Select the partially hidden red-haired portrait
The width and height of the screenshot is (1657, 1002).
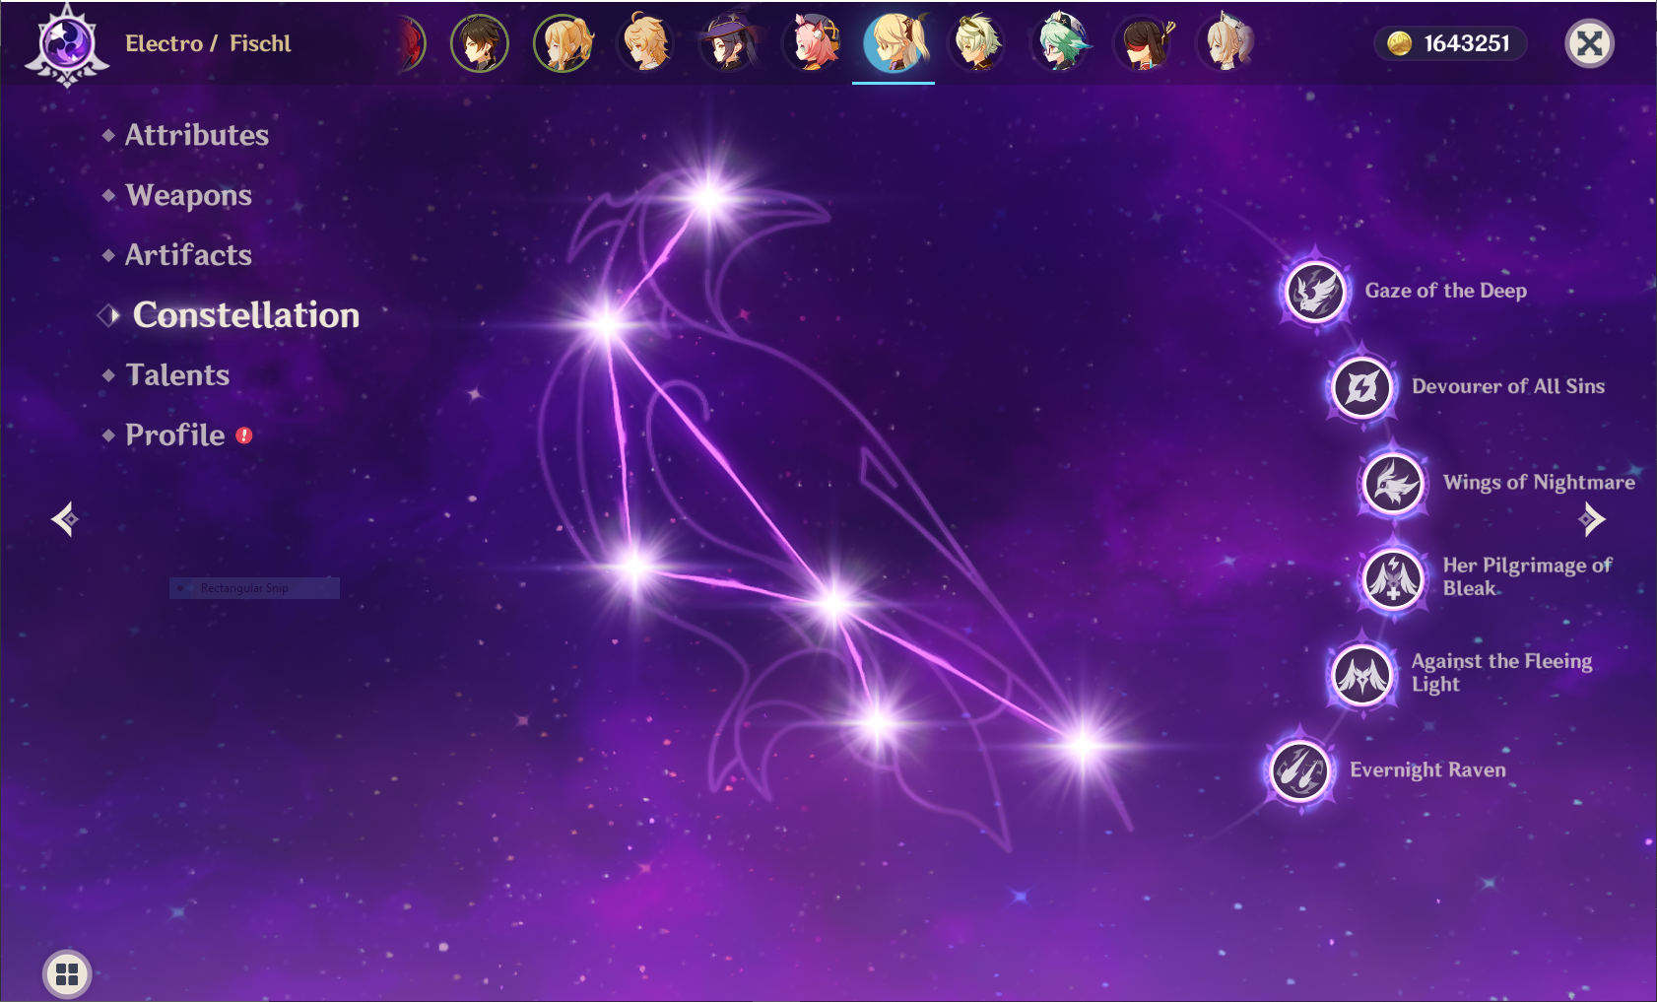413,43
